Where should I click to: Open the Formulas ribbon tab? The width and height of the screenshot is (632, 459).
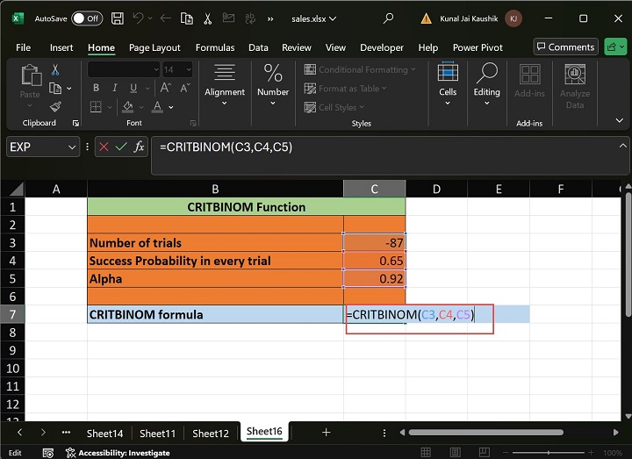tap(214, 47)
